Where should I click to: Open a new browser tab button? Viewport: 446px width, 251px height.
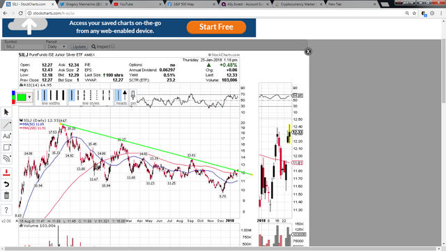385,4
